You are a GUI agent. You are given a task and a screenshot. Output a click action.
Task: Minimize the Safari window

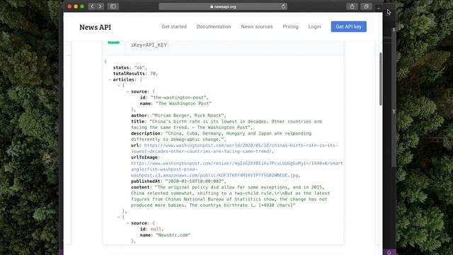click(x=76, y=6)
